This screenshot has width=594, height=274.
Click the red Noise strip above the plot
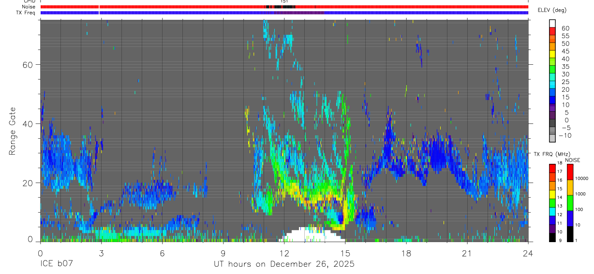pyautogui.click(x=284, y=7)
